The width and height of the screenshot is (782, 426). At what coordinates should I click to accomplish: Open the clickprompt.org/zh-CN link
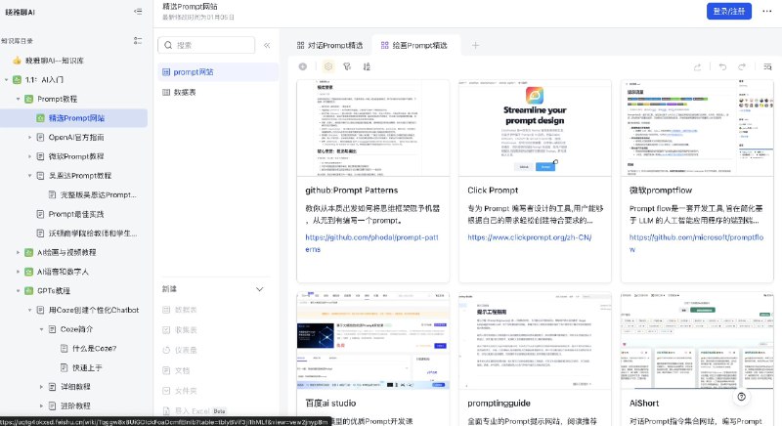pyautogui.click(x=529, y=237)
